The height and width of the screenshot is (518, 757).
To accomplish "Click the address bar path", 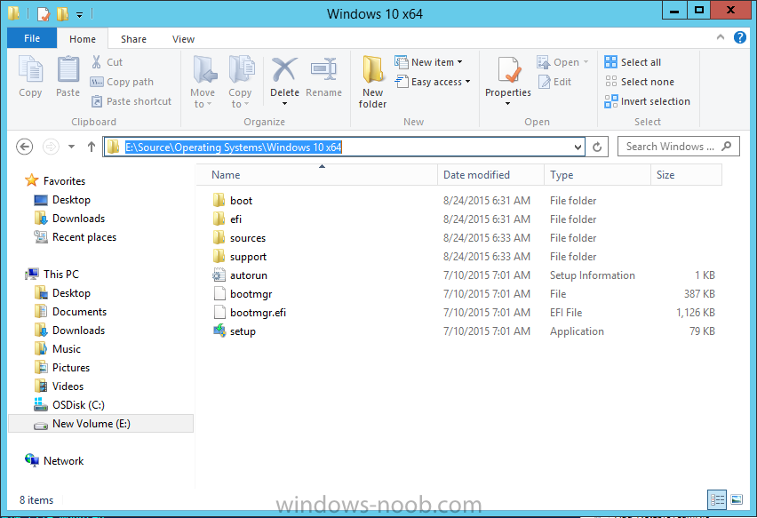I will coord(233,147).
